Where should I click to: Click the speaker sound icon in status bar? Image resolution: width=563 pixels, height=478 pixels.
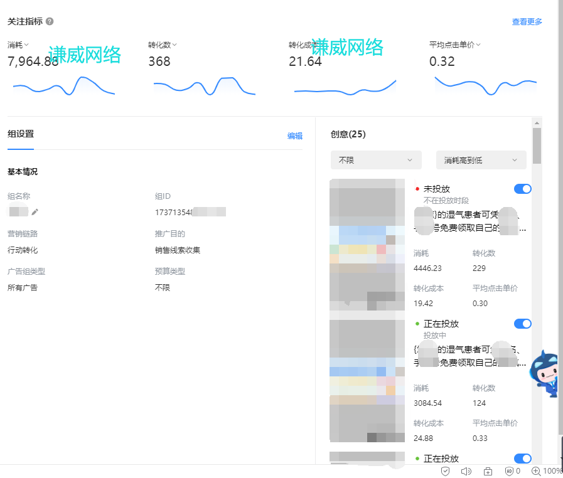466,471
